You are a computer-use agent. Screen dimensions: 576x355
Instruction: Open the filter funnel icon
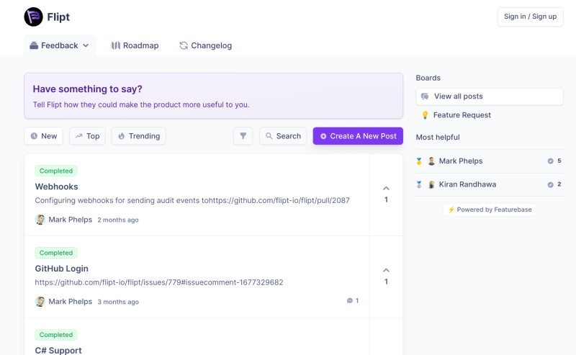(243, 136)
